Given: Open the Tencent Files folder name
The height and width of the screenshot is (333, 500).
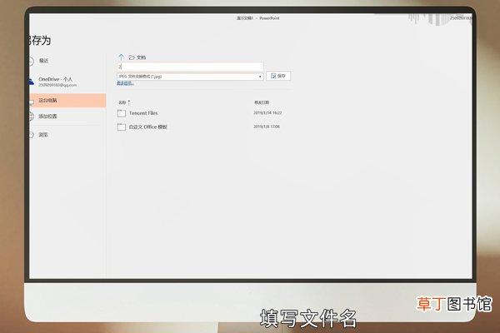Looking at the screenshot, I should pos(143,113).
